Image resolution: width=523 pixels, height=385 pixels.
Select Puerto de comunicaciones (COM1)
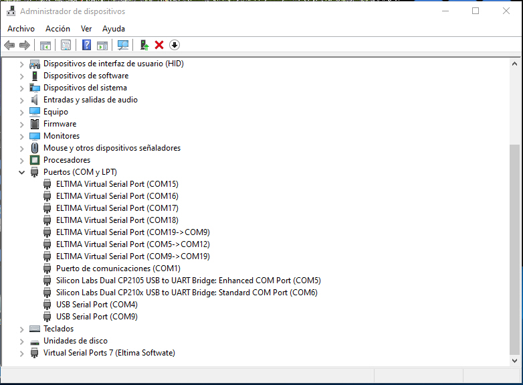(118, 268)
